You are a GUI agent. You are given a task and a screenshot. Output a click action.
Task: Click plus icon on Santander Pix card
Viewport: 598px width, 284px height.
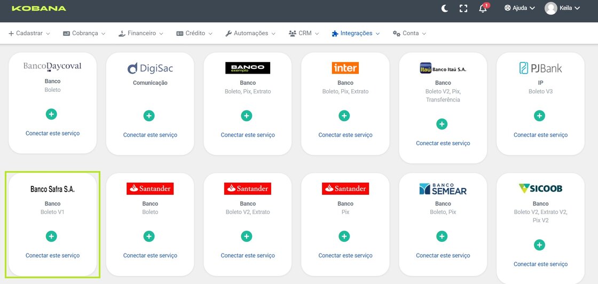tap(344, 236)
